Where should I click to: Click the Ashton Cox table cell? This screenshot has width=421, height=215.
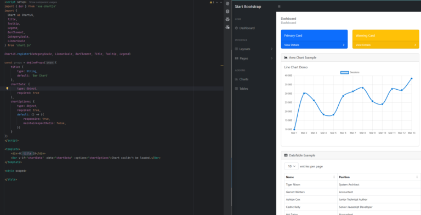(311, 200)
